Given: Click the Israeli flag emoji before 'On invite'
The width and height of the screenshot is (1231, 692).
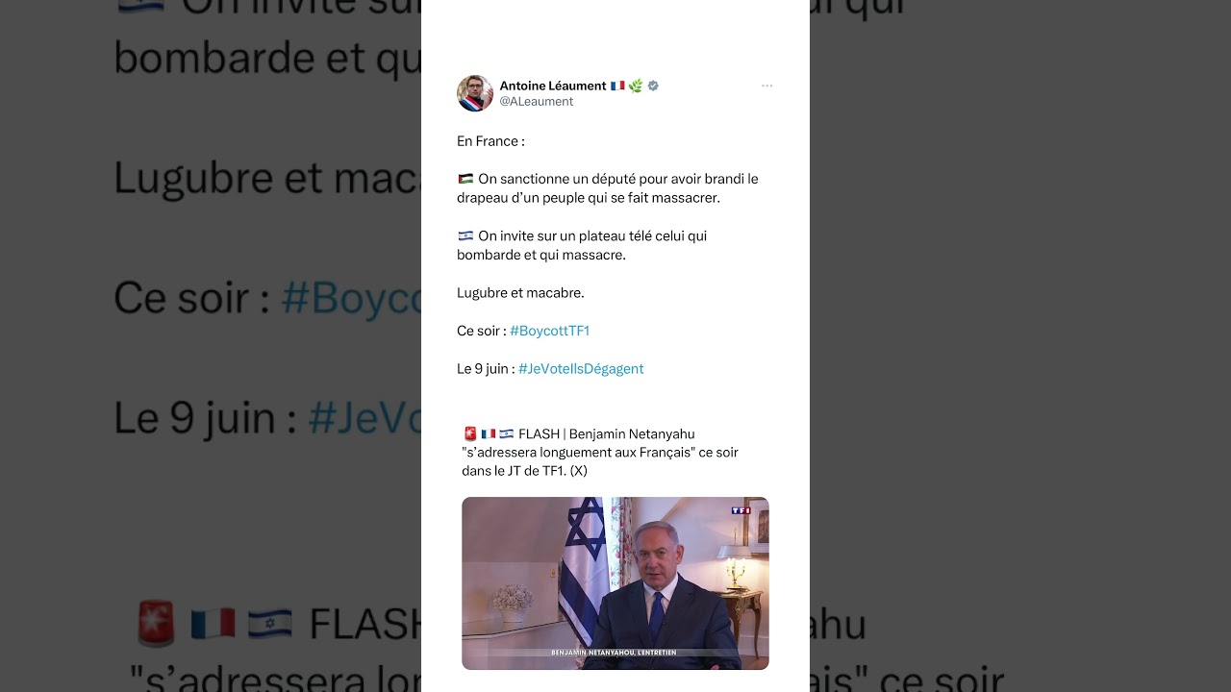Looking at the screenshot, I should pos(465,235).
